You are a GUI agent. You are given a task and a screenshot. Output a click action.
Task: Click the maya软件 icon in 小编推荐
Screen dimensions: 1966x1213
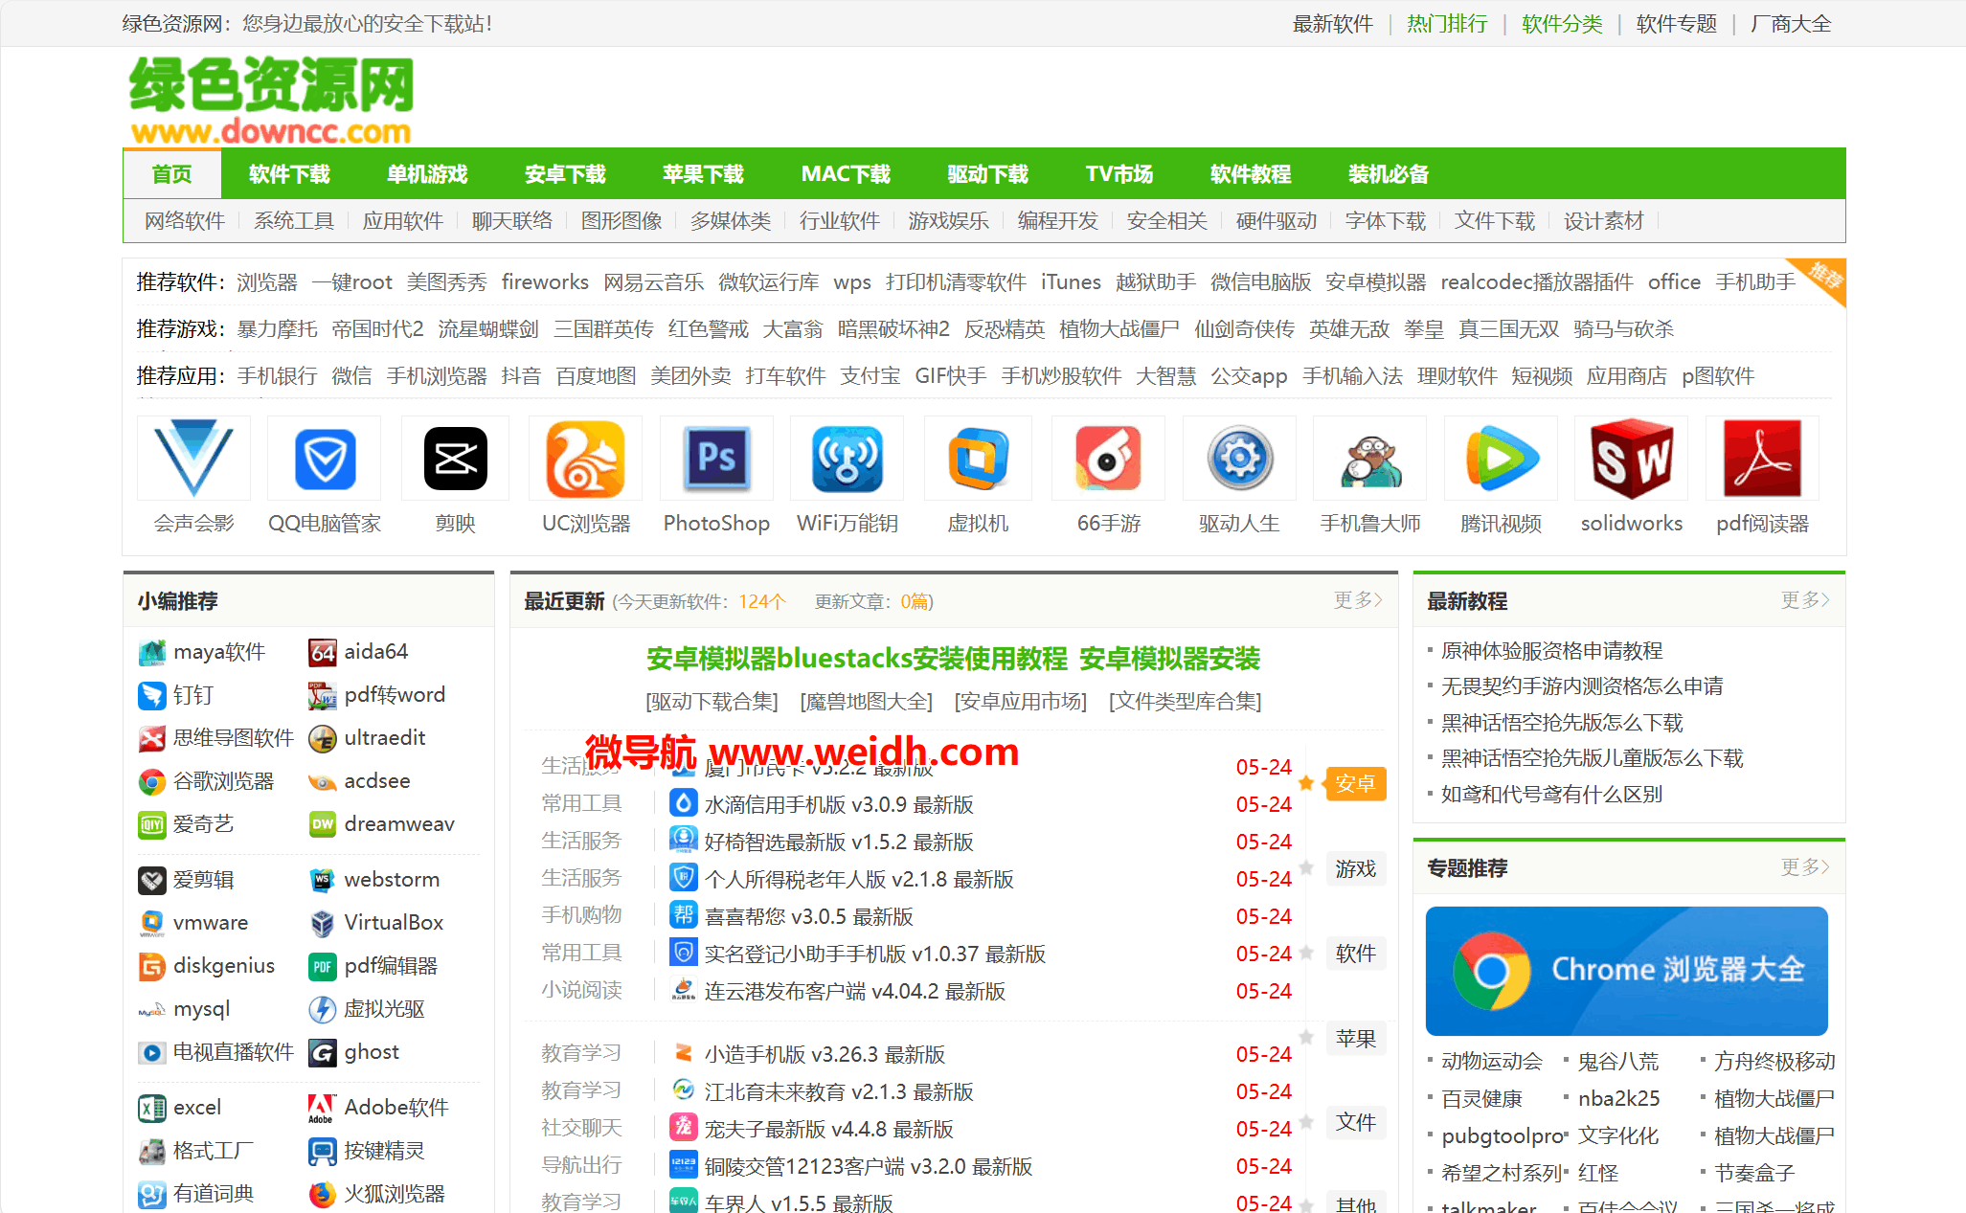point(152,653)
